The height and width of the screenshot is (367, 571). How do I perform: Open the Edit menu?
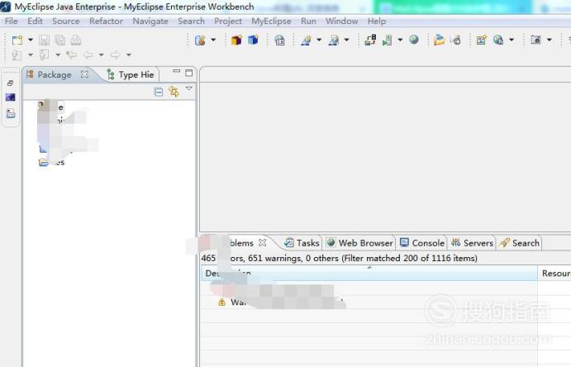[x=35, y=21]
